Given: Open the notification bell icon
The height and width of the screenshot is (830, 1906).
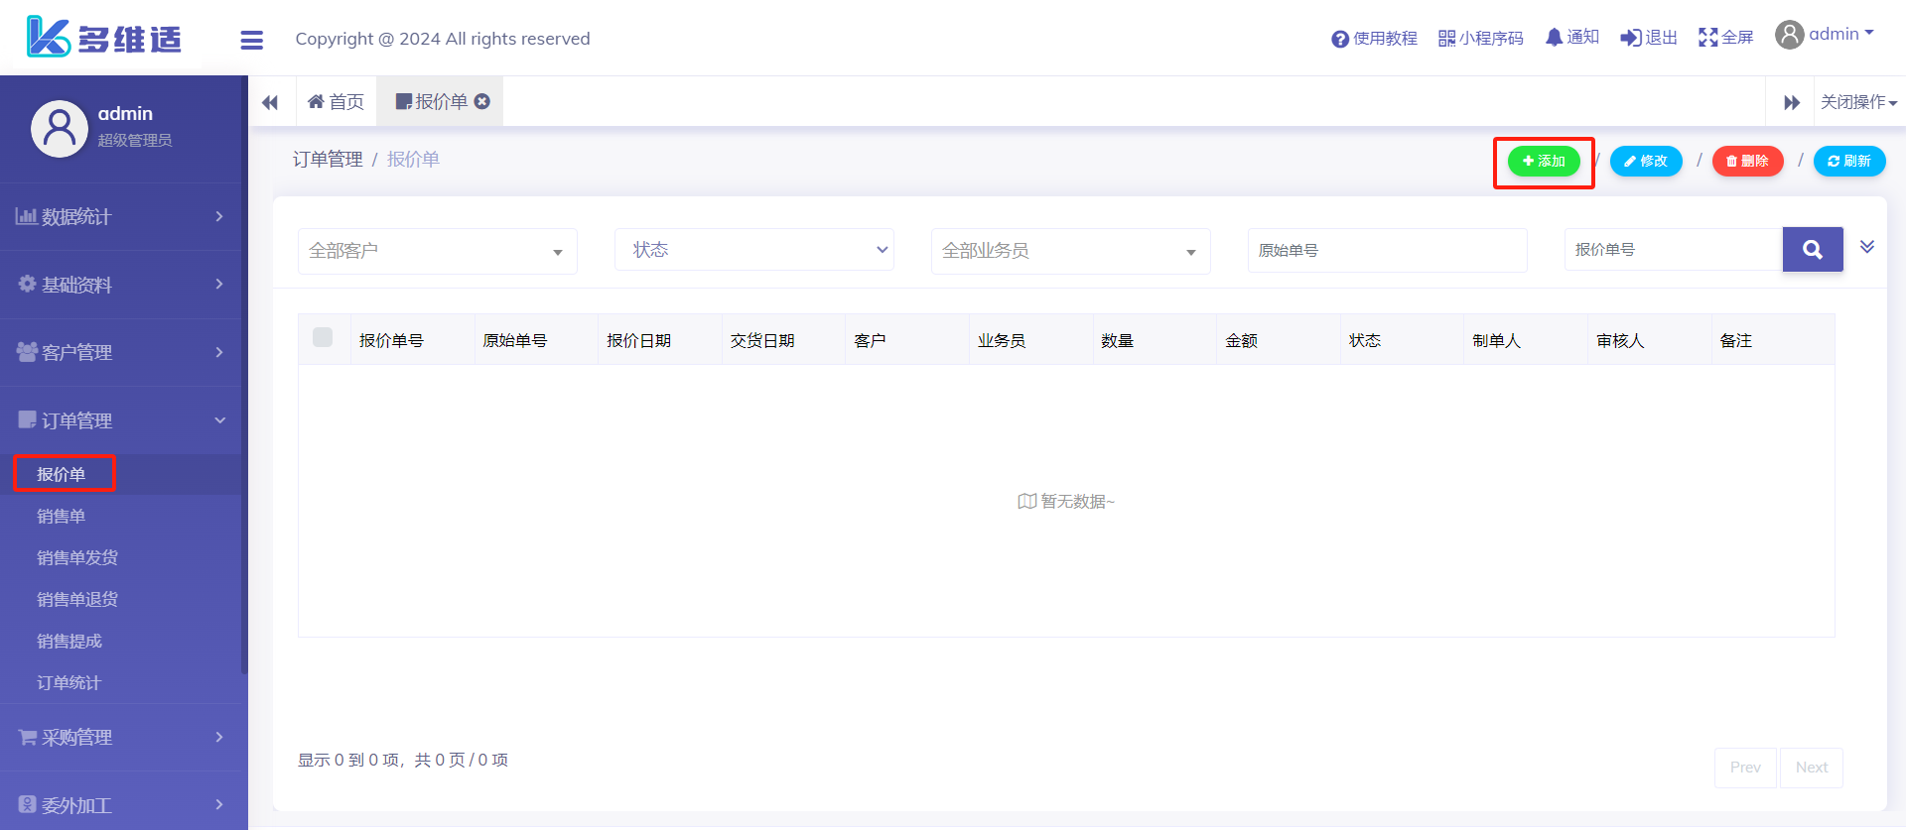Looking at the screenshot, I should [1554, 38].
